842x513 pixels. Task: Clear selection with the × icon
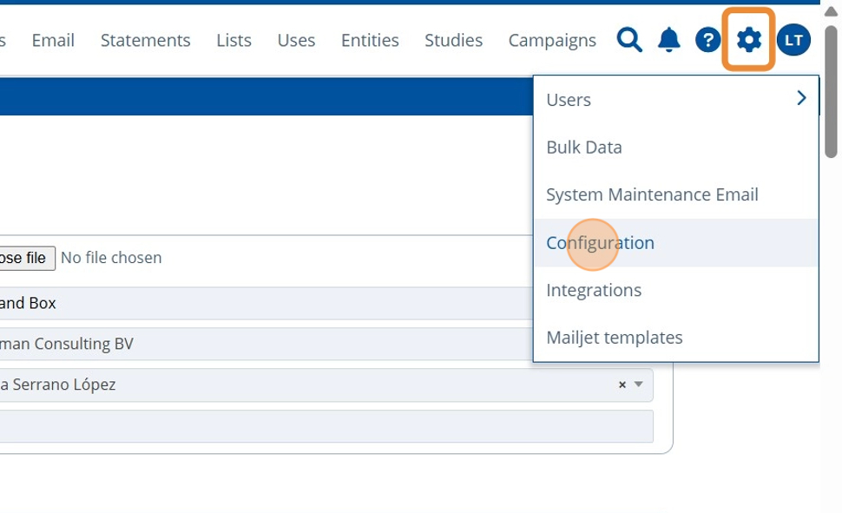[x=622, y=385]
